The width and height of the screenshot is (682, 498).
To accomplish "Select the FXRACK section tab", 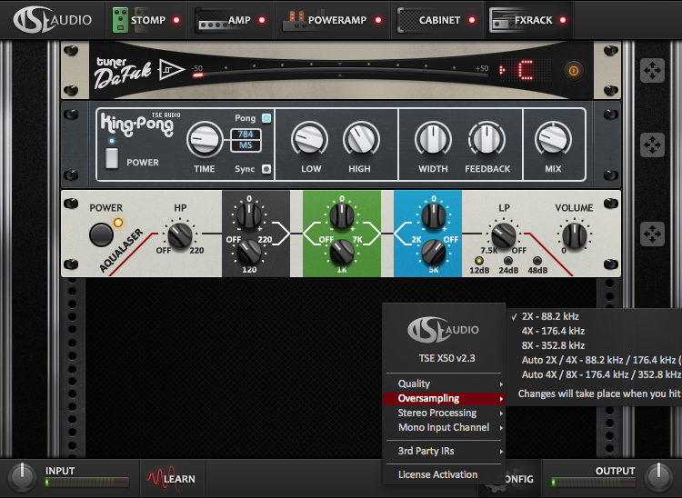I will pos(529,20).
